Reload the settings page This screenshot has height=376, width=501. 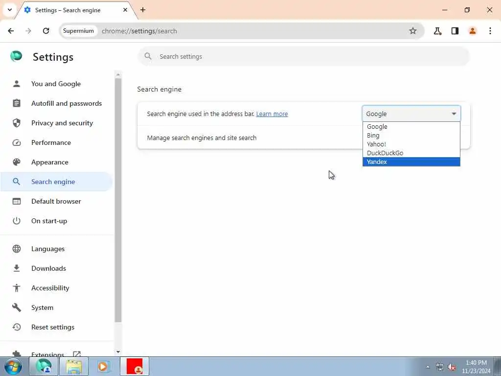point(46,31)
